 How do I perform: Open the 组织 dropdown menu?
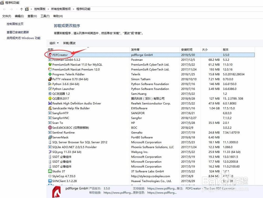click(x=54, y=43)
